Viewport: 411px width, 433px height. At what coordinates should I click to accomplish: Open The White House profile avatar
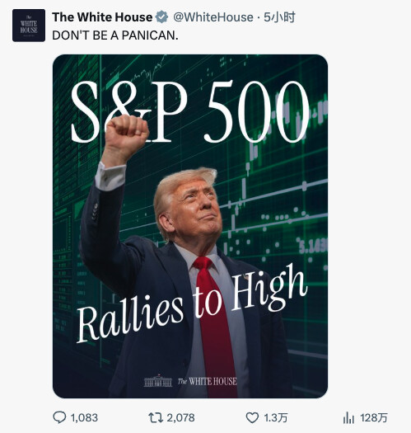click(x=29, y=26)
